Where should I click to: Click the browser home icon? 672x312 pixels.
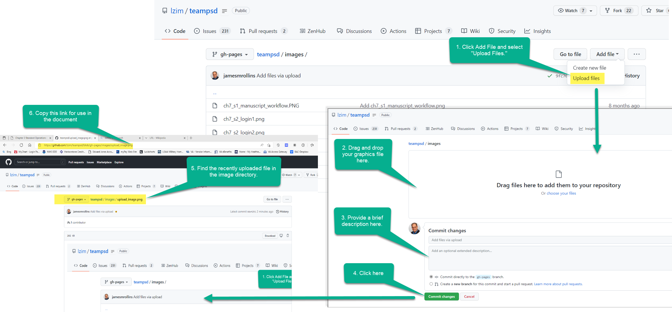[30, 145]
